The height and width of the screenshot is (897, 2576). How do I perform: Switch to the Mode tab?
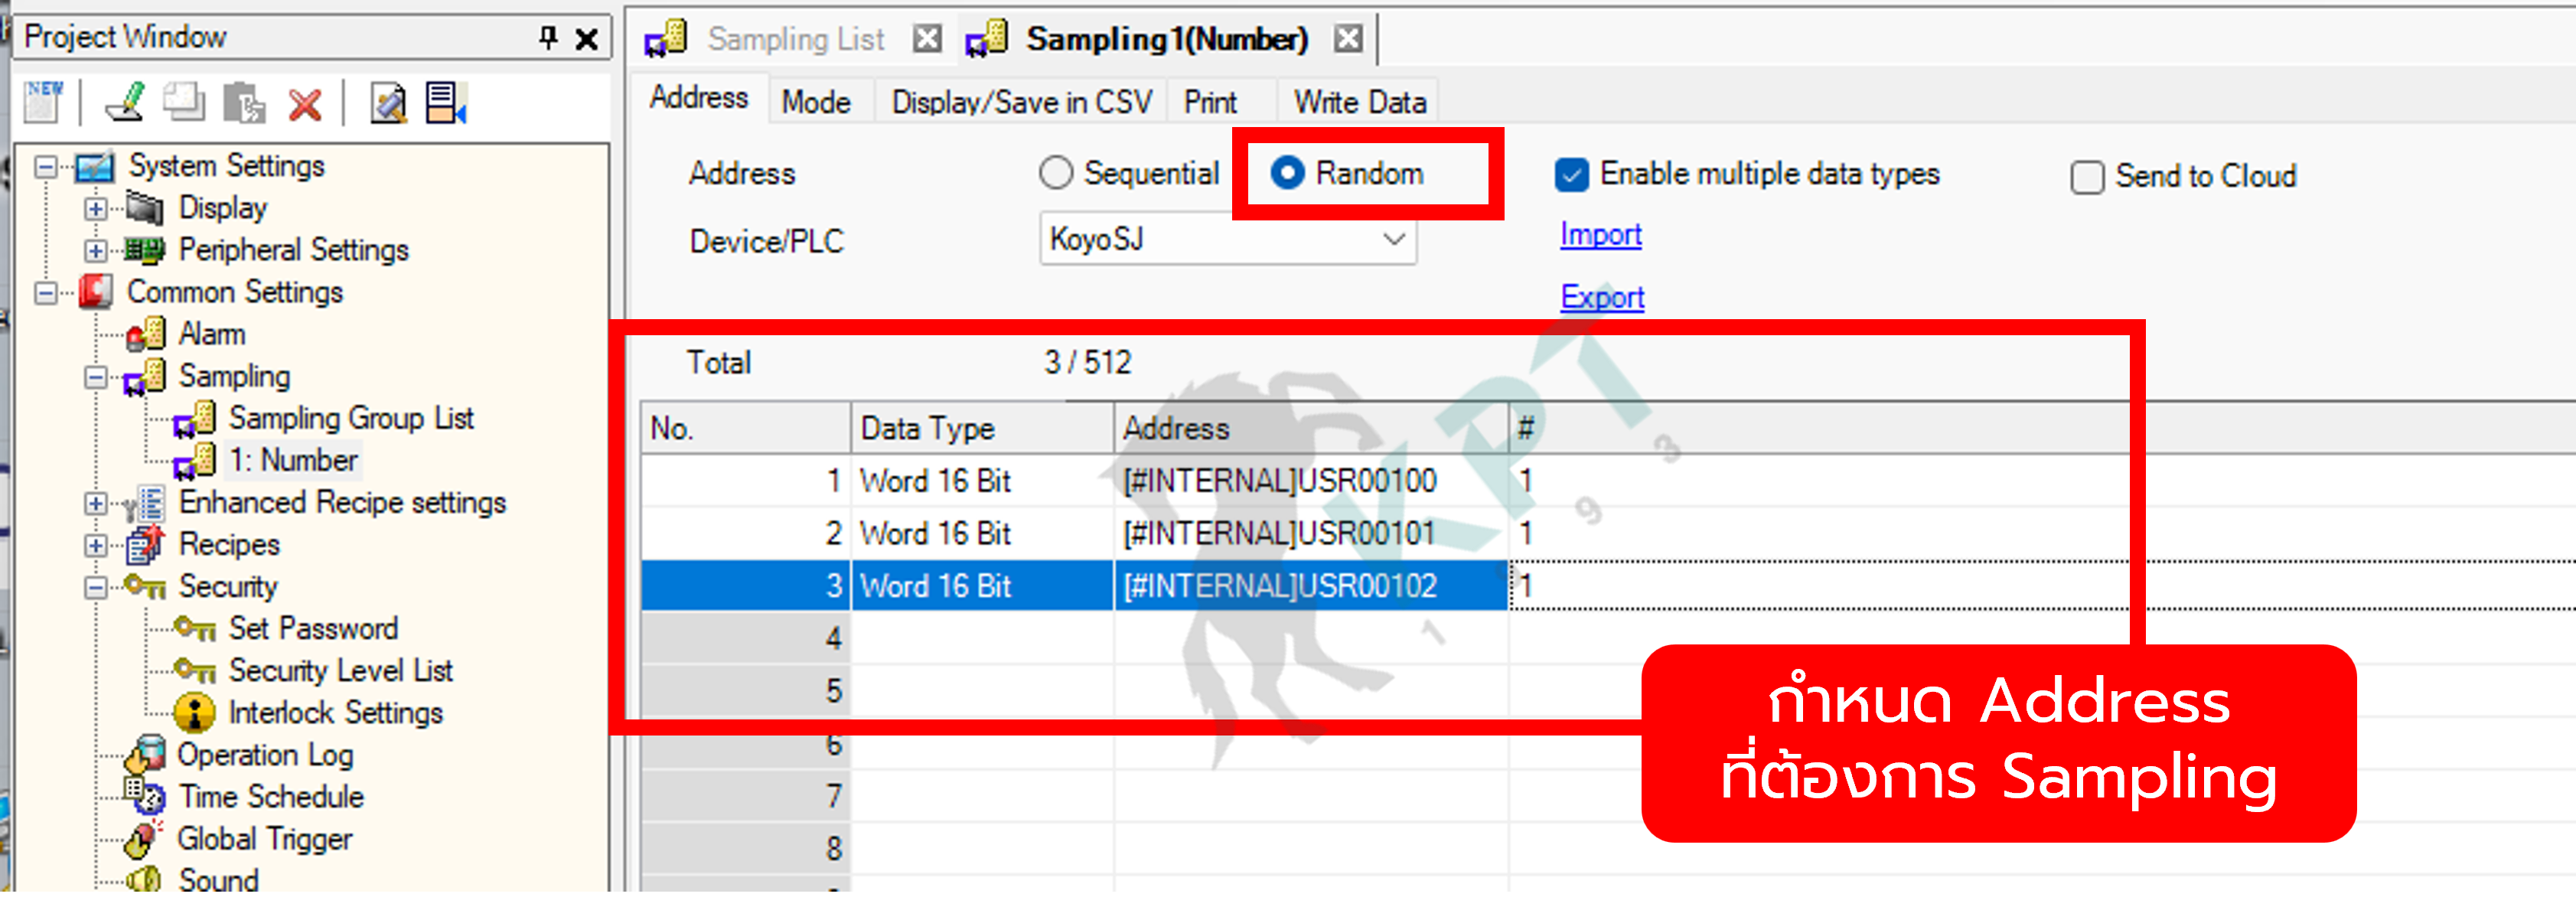coord(816,102)
